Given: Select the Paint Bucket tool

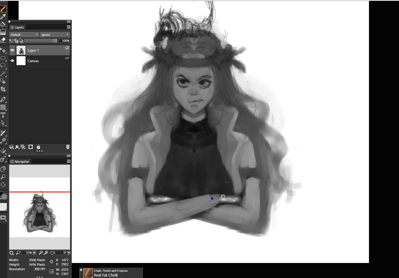Looking at the screenshot, I should (x=3, y=24).
